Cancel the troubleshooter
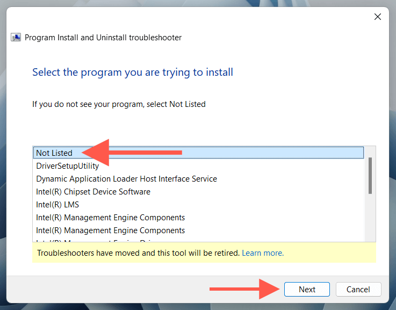396x310 pixels. pyautogui.click(x=358, y=290)
